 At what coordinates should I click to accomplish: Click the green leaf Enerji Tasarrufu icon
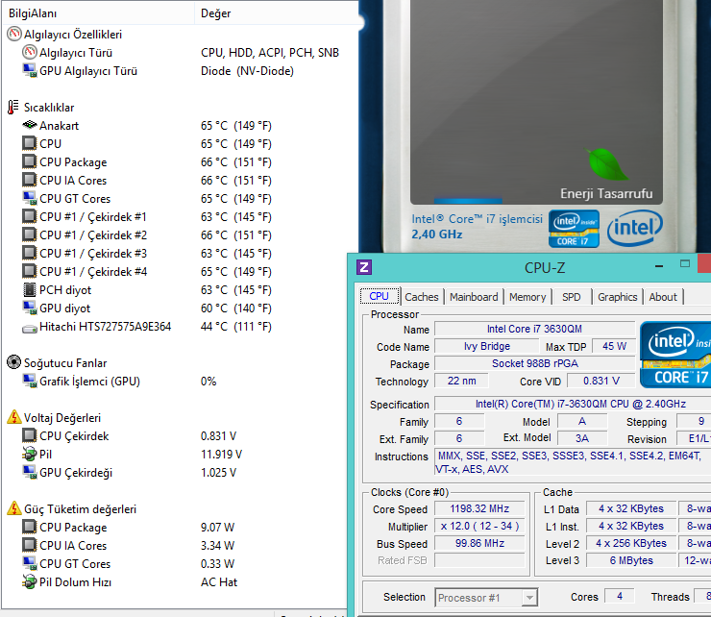606,164
